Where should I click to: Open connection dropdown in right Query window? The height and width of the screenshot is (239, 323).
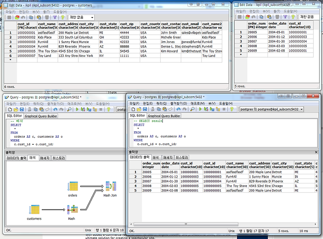[x=301, y=109]
